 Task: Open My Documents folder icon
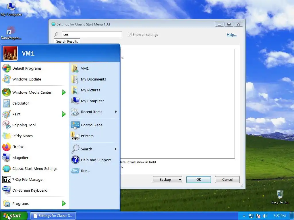pos(75,79)
